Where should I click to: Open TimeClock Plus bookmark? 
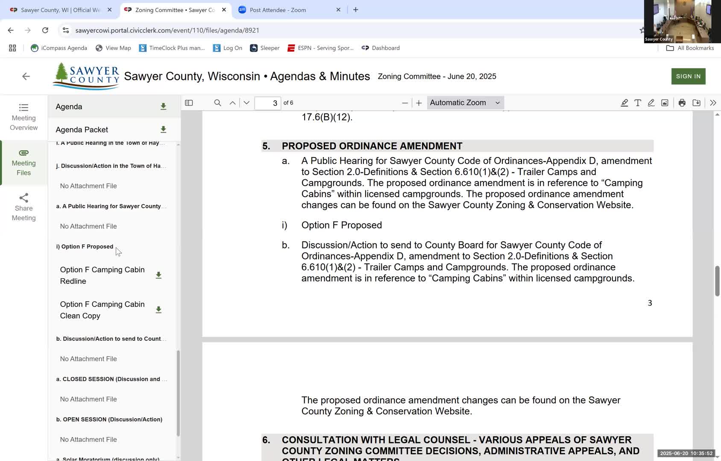point(172,48)
